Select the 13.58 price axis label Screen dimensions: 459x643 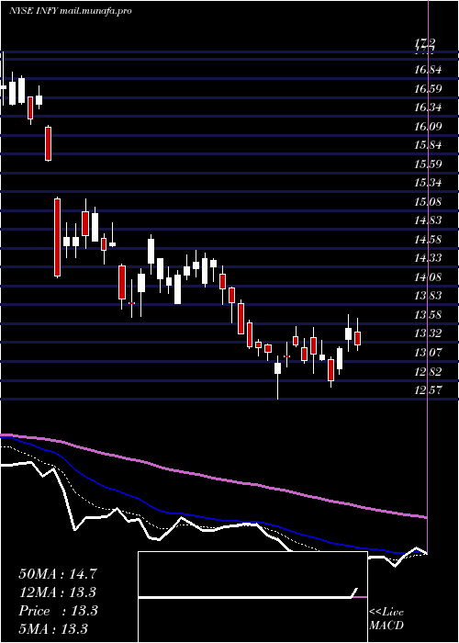tap(428, 315)
